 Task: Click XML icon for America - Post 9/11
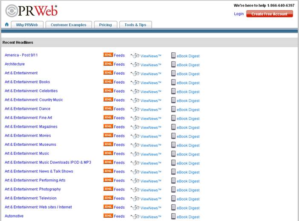coord(108,55)
